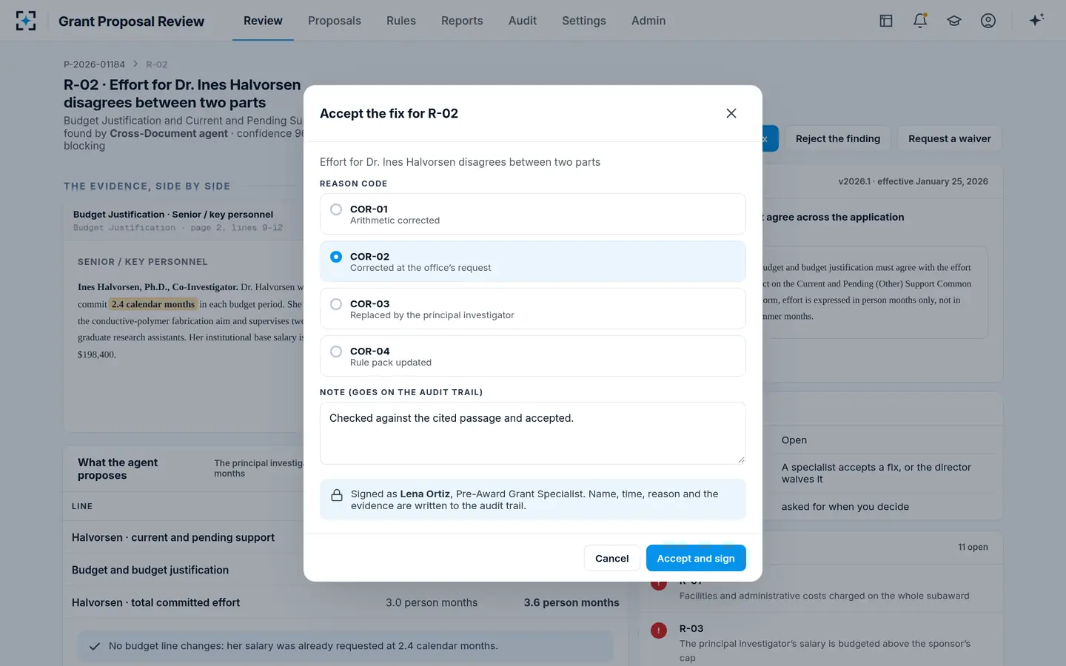Click into the audit trail note field
Screen dimensions: 1066x666
533,433
